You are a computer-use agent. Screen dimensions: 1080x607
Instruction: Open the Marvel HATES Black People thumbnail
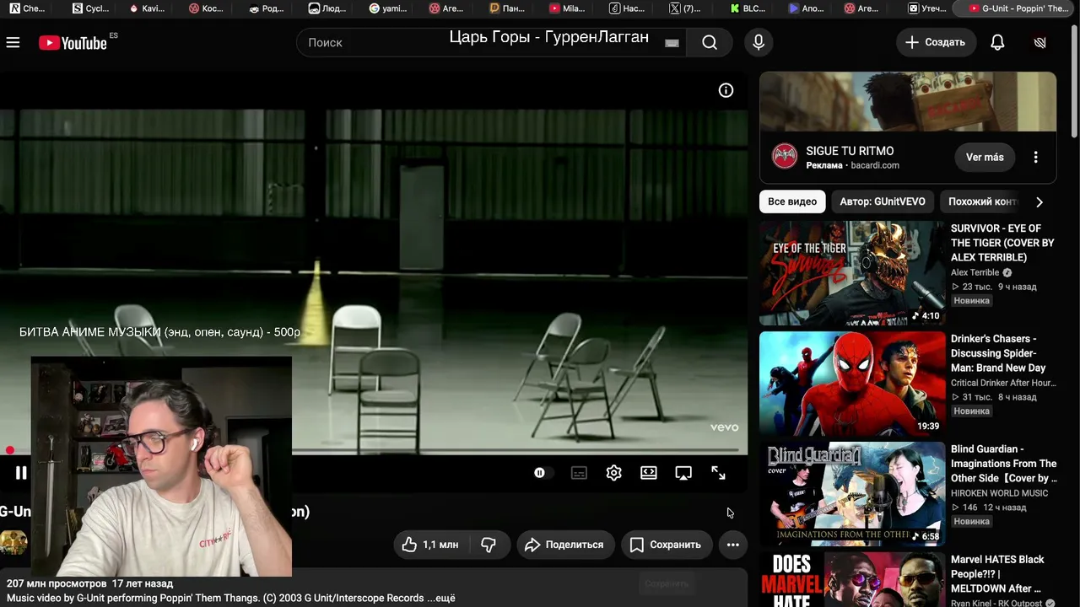[x=852, y=579]
